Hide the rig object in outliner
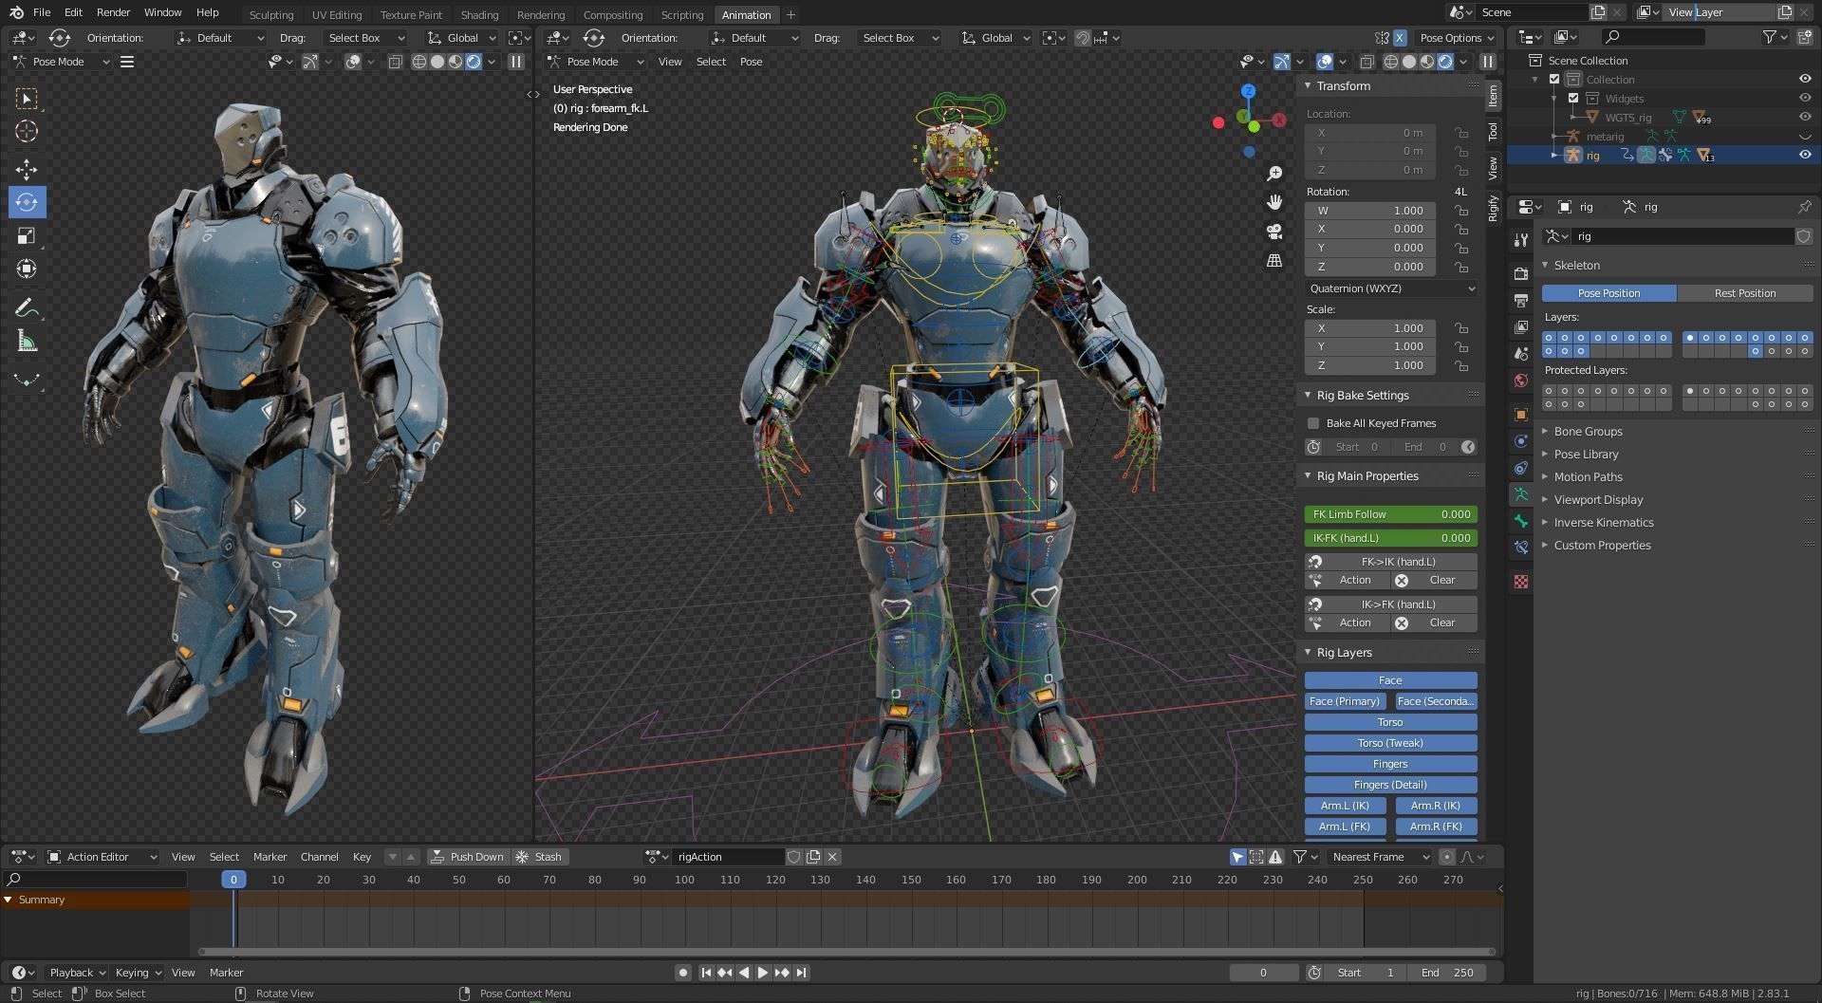Screen dimensions: 1822x1003 point(1805,155)
